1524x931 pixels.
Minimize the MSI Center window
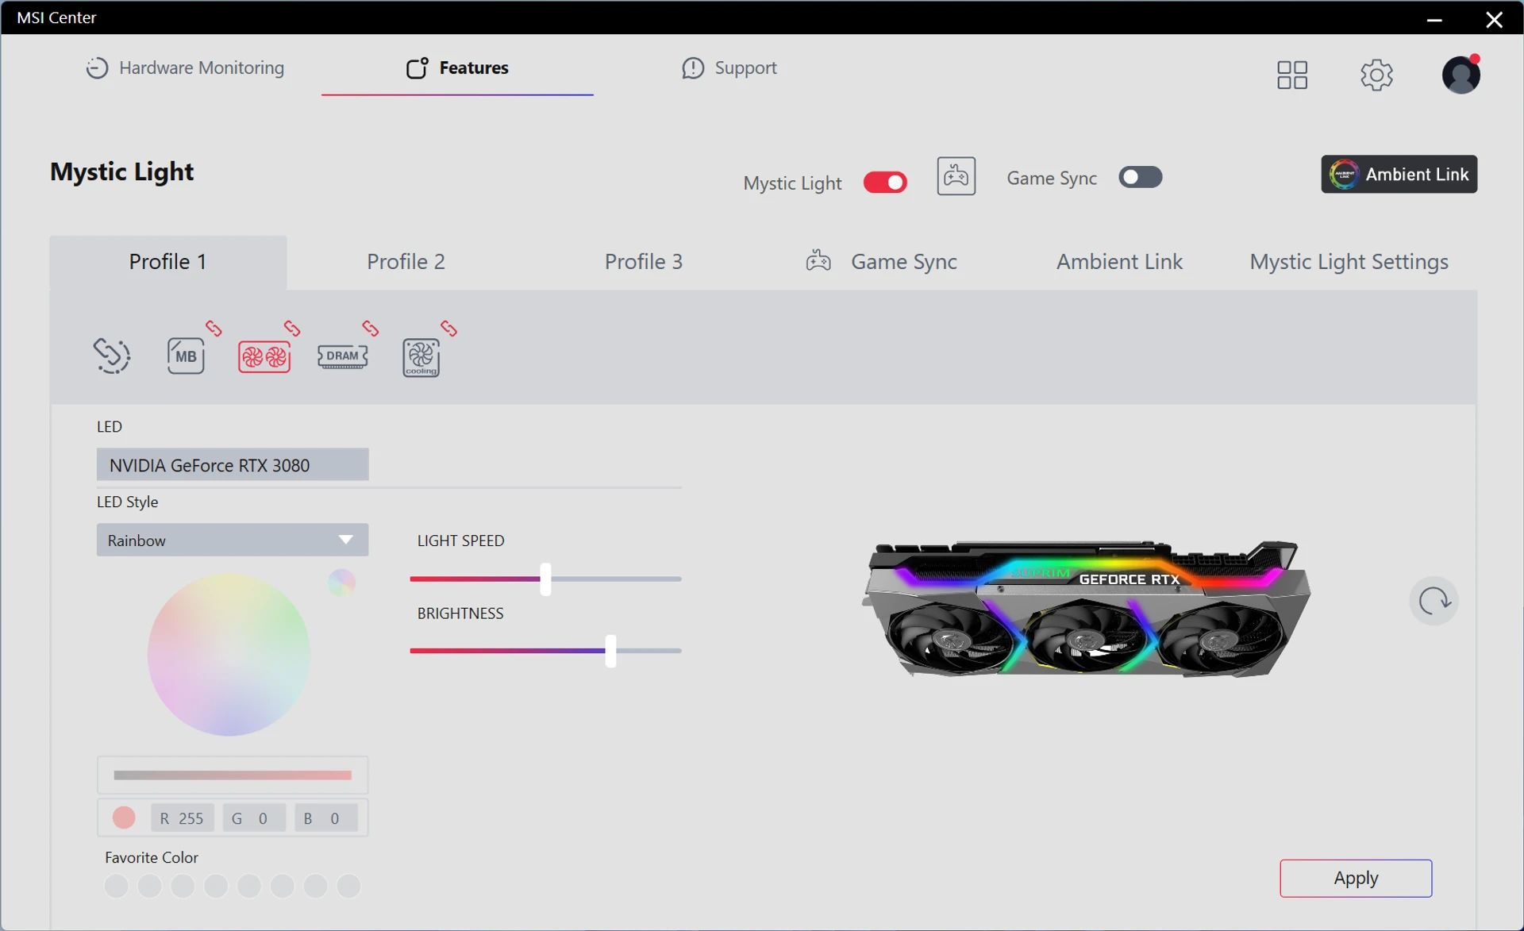1434,19
